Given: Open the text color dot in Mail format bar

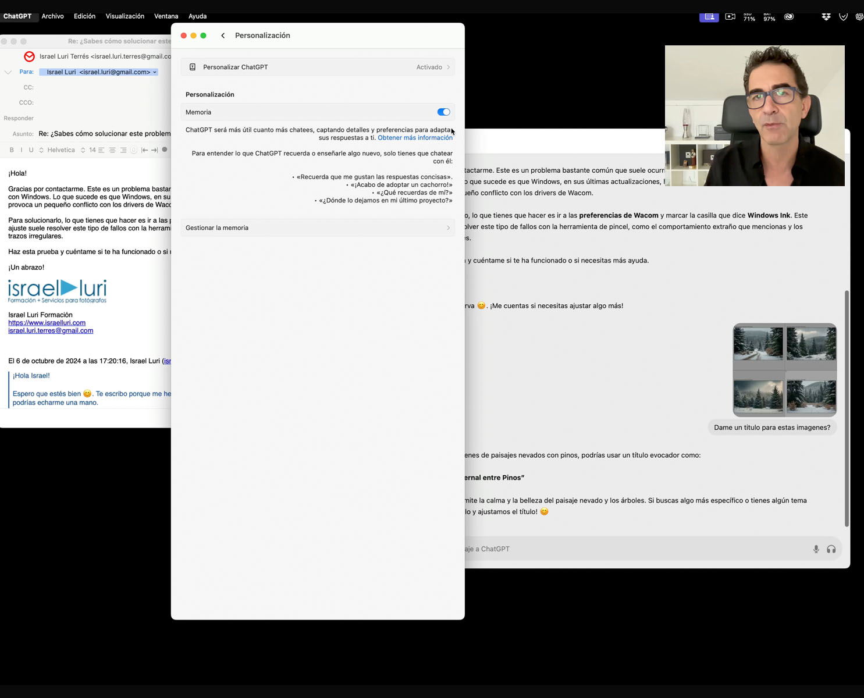Looking at the screenshot, I should tap(165, 149).
